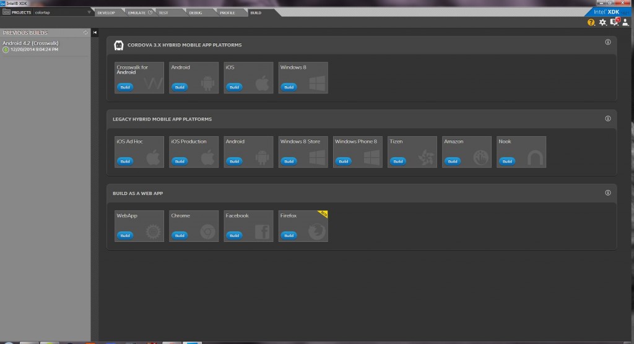Build the Cordova Windows 8 app
The height and width of the screenshot is (344, 634).
[x=289, y=87]
